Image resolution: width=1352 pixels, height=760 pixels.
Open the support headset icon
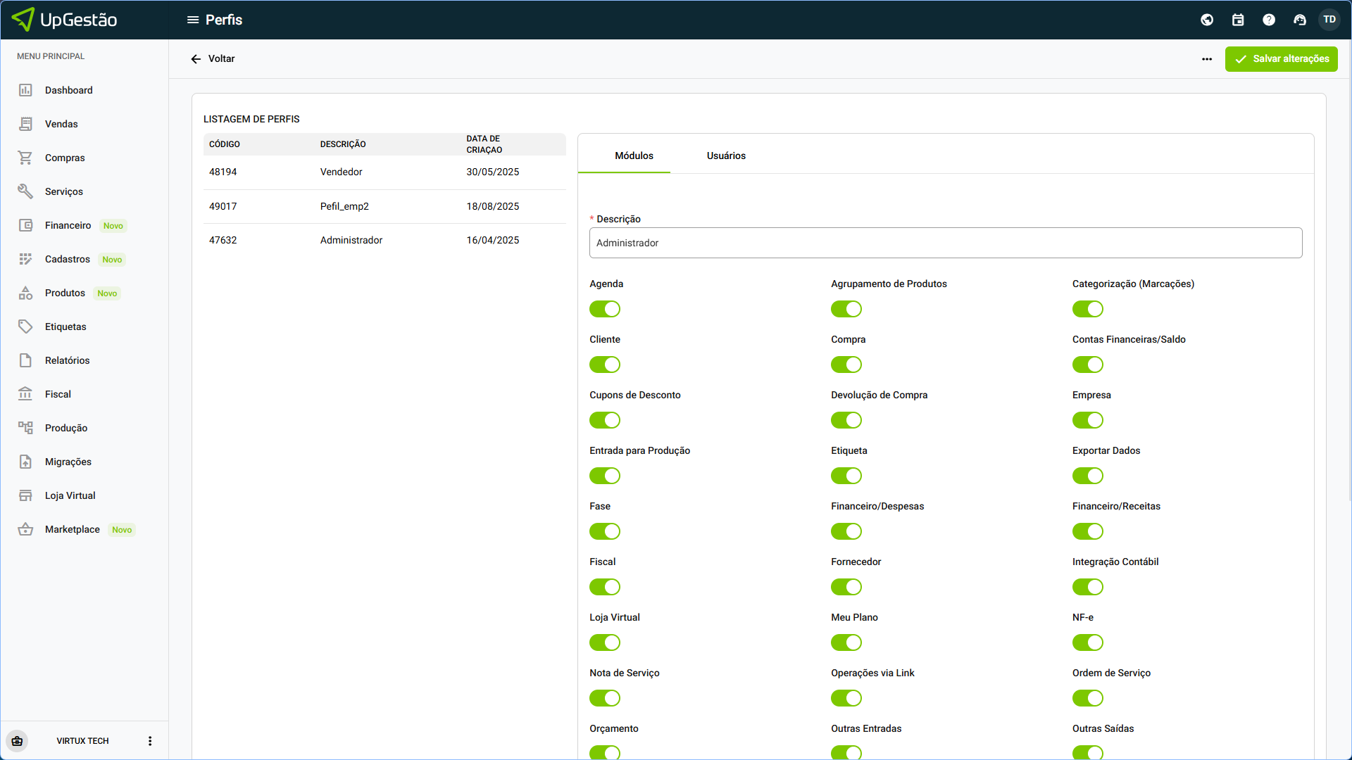(x=1300, y=20)
